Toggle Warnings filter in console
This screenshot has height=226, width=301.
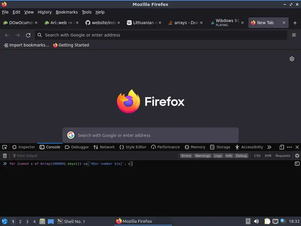click(x=203, y=156)
